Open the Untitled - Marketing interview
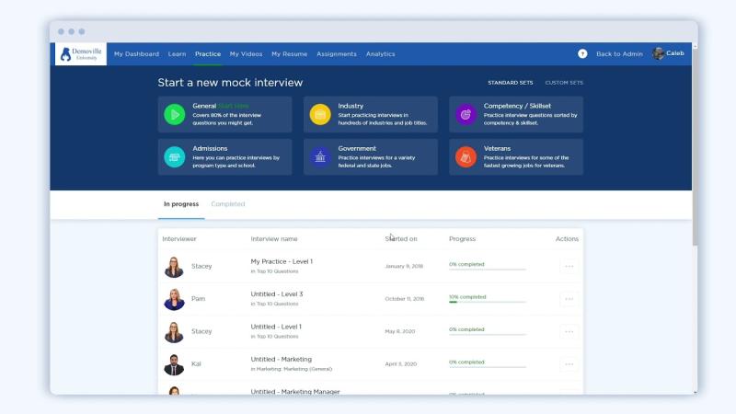Viewport: 736px width, 414px height. [281, 359]
